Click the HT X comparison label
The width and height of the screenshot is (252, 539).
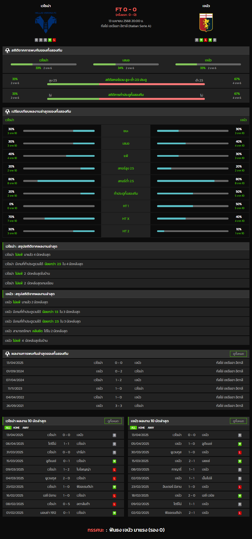coord(126,219)
